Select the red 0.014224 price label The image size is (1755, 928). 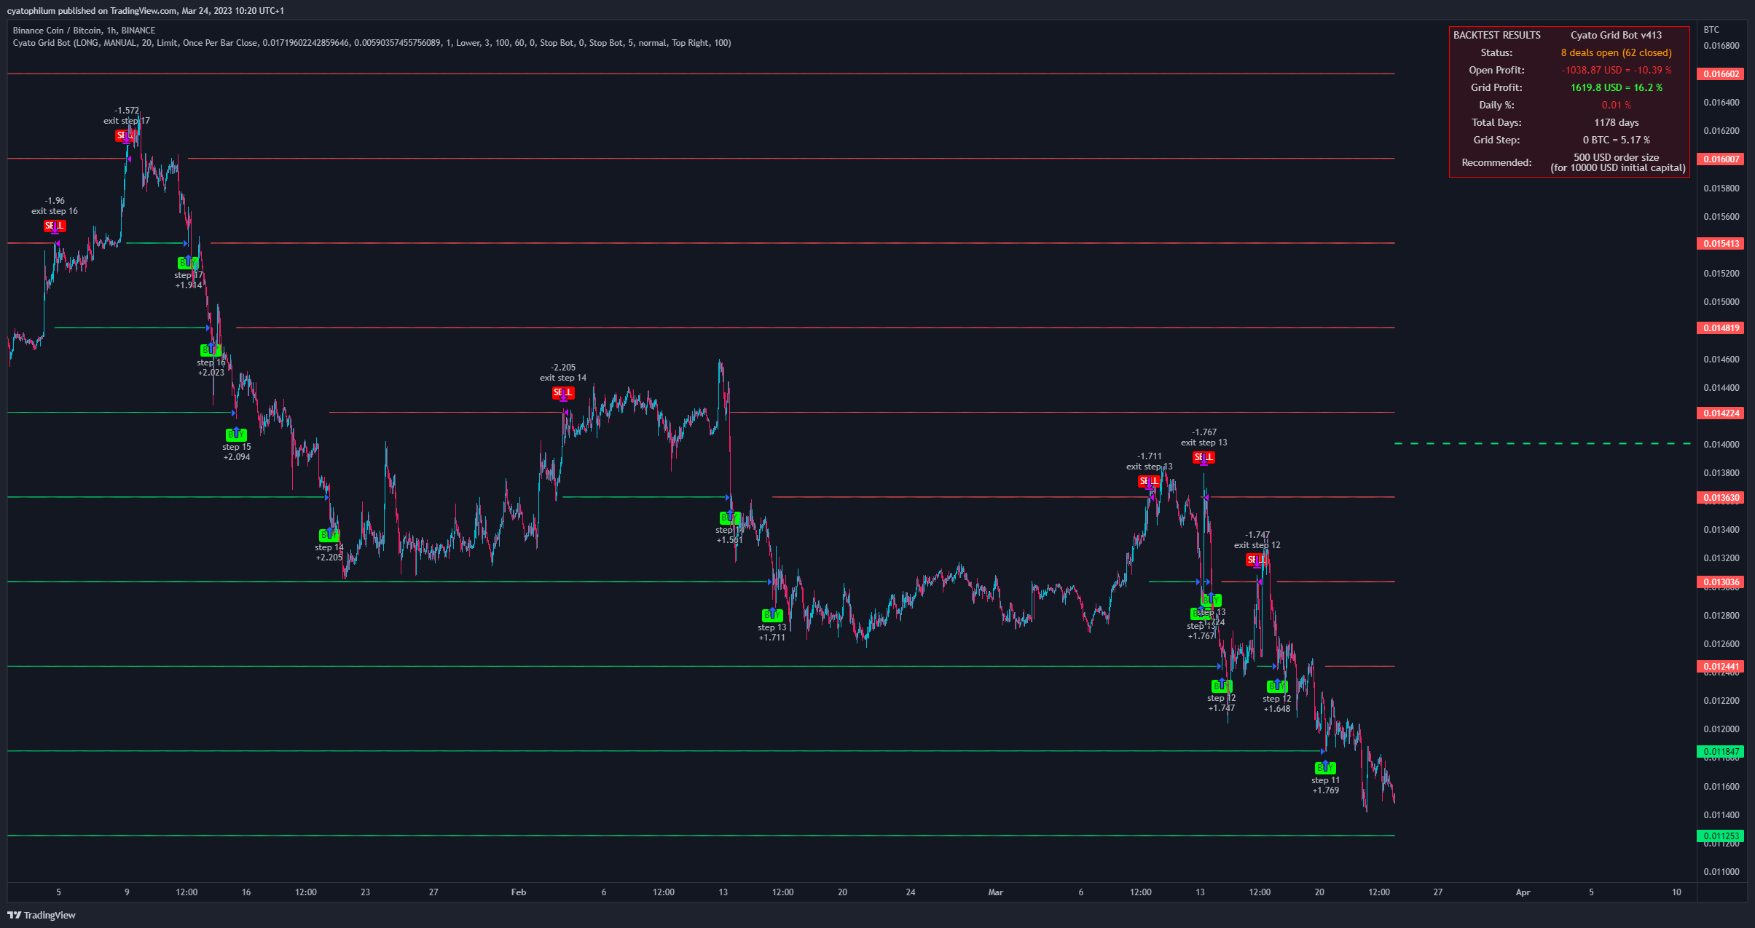point(1721,413)
